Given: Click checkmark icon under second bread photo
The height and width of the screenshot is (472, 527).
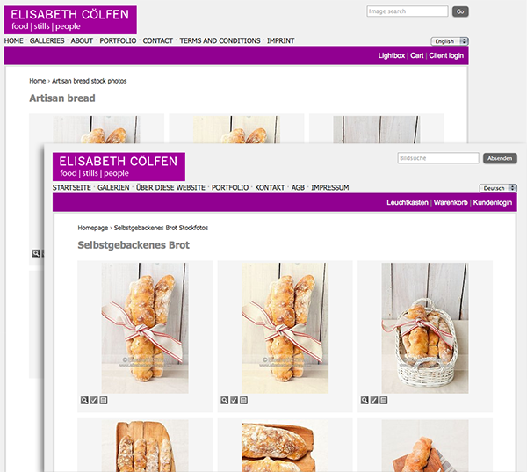Looking at the screenshot, I should [x=235, y=400].
